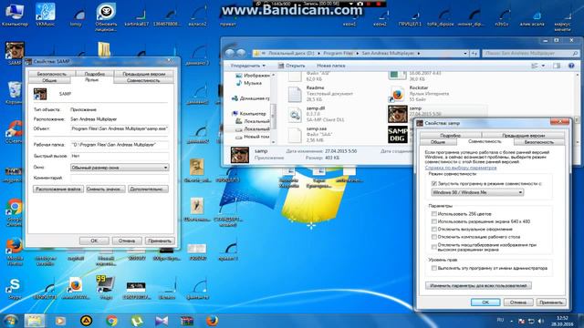
Task: Open the window size dropdown in SAMP properties
Action: 120,168
